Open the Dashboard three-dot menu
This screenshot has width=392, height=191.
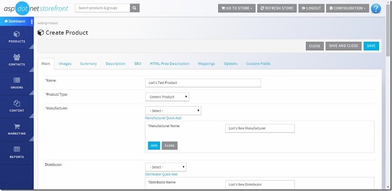(x=32, y=22)
